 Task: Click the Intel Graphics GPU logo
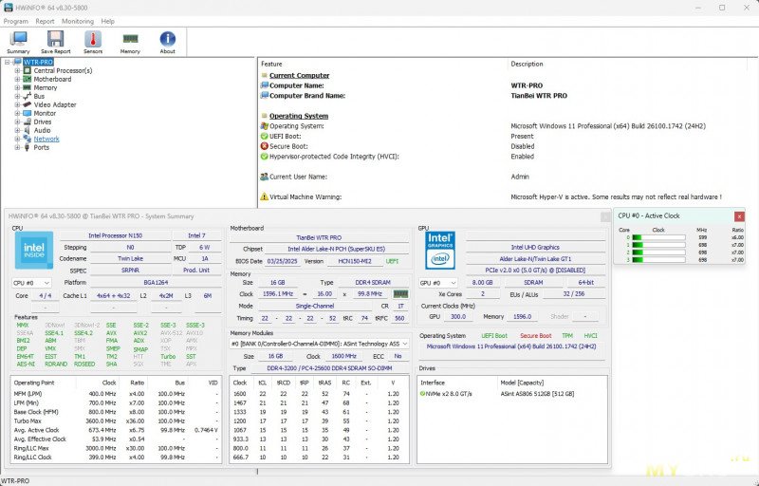(x=440, y=251)
